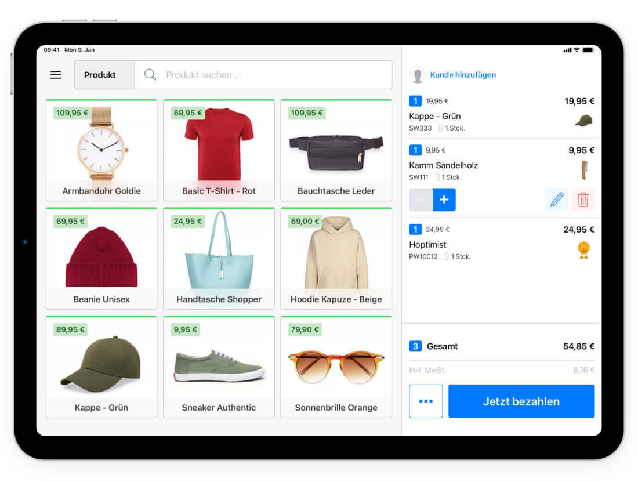This screenshot has height=482, width=638.
Task: Add Bauchtasche Leder to cart
Action: point(336,150)
